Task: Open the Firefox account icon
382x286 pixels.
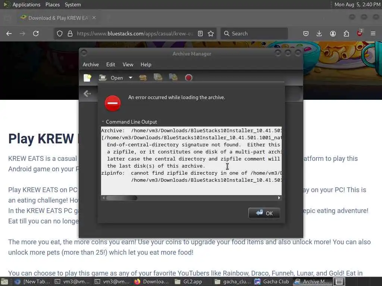Action: [x=333, y=34]
